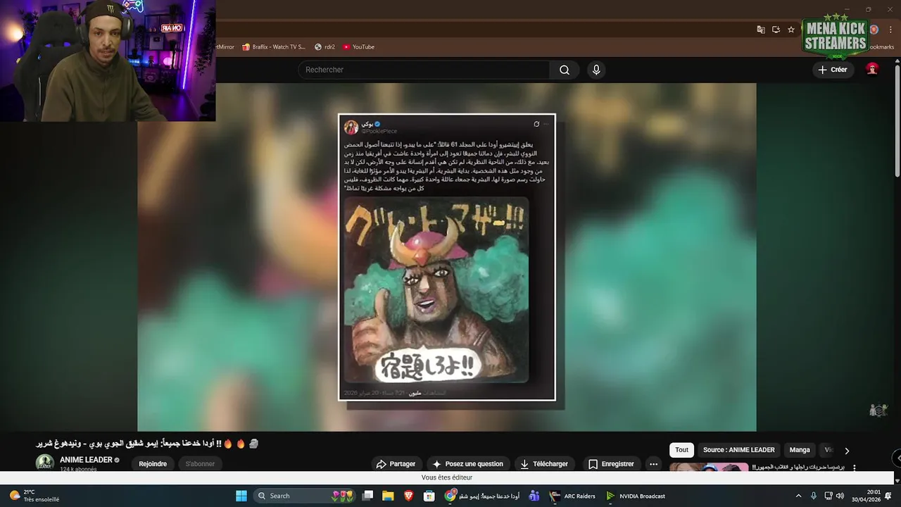Viewport: 901px width, 507px height.
Task: Click the video player showing the tweet
Action: point(447,257)
